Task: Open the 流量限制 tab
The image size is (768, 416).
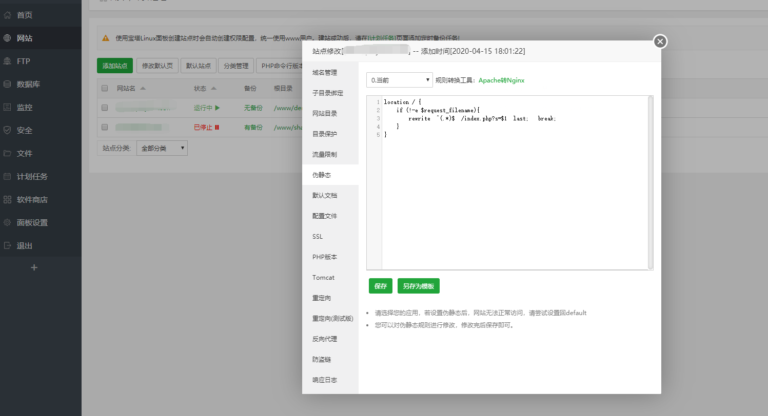Action: point(330,155)
